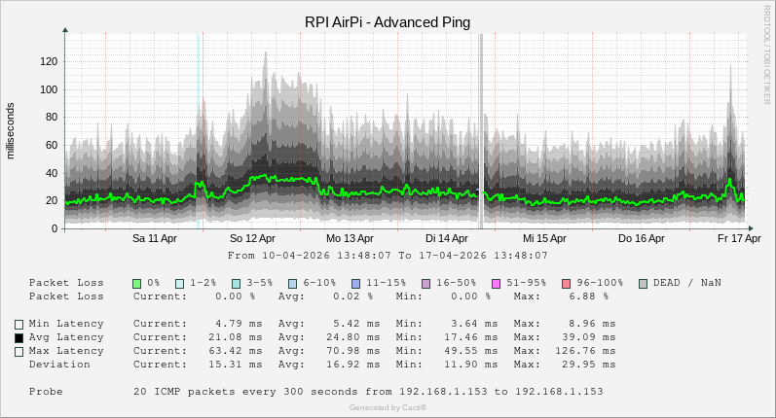Click the Generated by Cacti footer text
Screen dimensions: 776x418
388,408
